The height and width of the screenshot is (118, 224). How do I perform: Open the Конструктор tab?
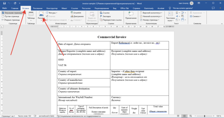coord(52,8)
